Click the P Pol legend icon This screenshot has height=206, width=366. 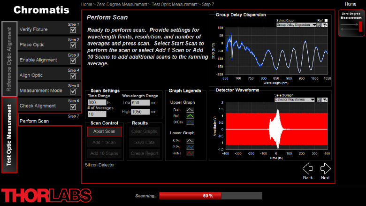pos(191,147)
